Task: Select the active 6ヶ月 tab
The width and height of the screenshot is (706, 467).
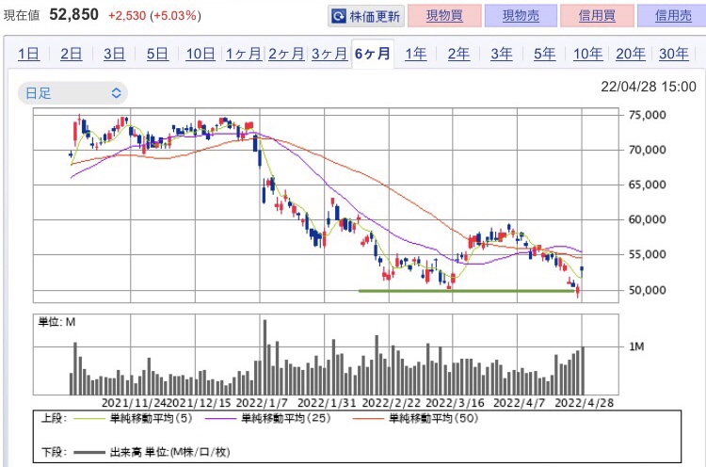Action: (x=373, y=54)
